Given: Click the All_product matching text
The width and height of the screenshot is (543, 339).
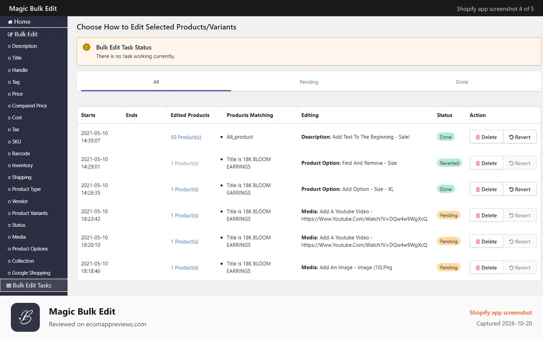Looking at the screenshot, I should point(240,137).
